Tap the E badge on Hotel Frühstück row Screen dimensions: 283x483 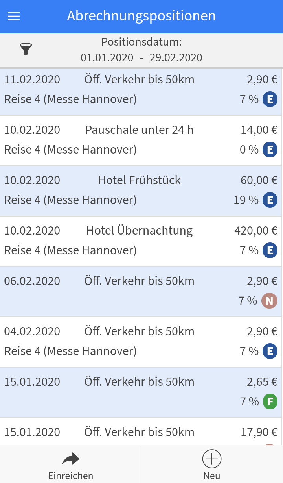(270, 200)
